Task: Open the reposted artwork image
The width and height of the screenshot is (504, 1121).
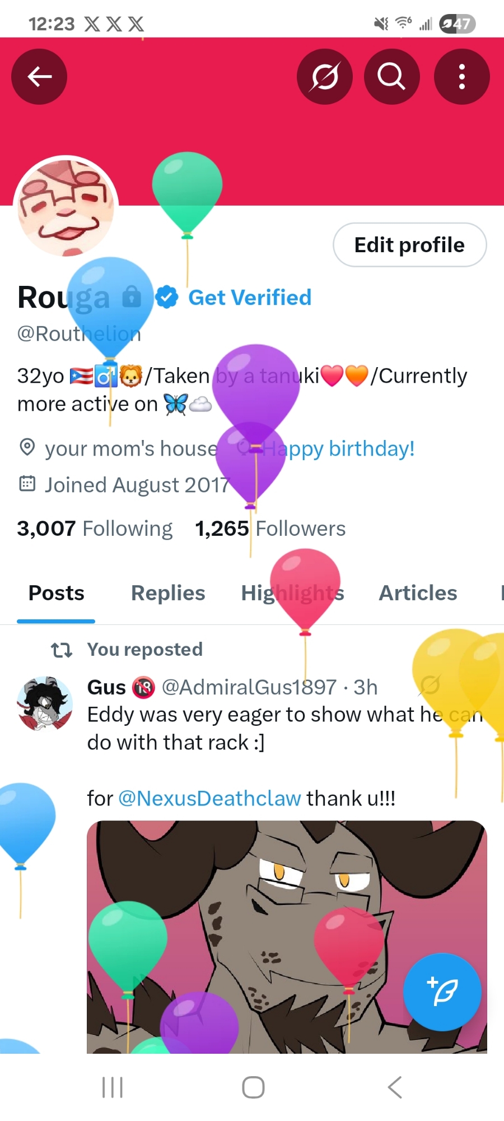Action: (x=287, y=937)
